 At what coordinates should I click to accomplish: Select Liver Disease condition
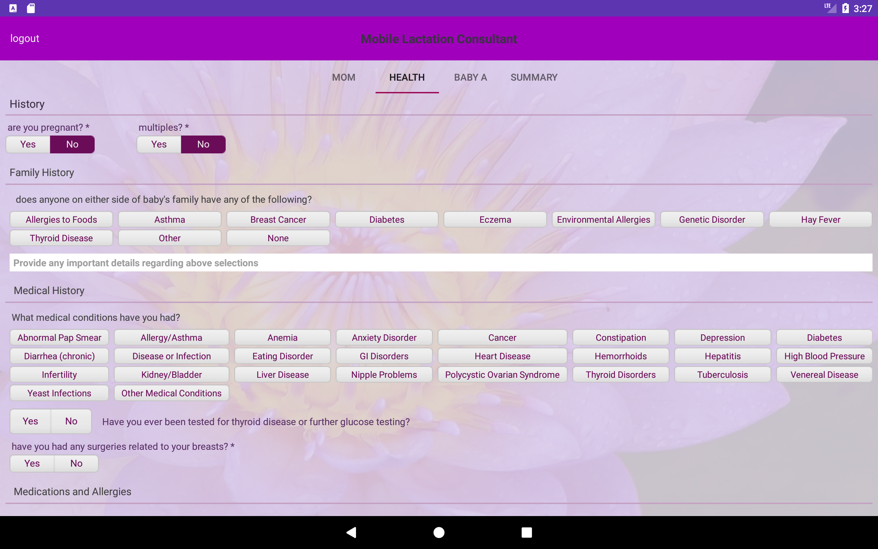pyautogui.click(x=283, y=374)
